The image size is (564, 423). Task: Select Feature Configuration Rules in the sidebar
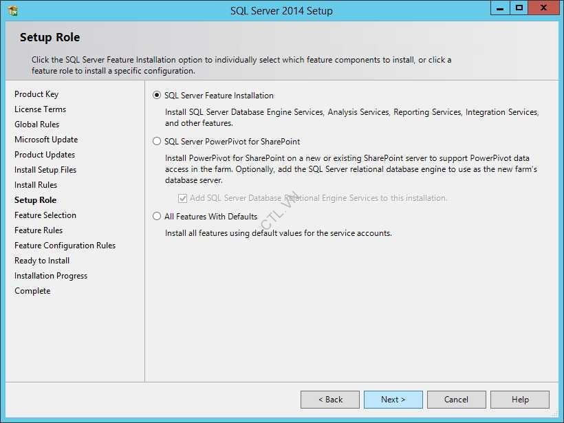65,245
